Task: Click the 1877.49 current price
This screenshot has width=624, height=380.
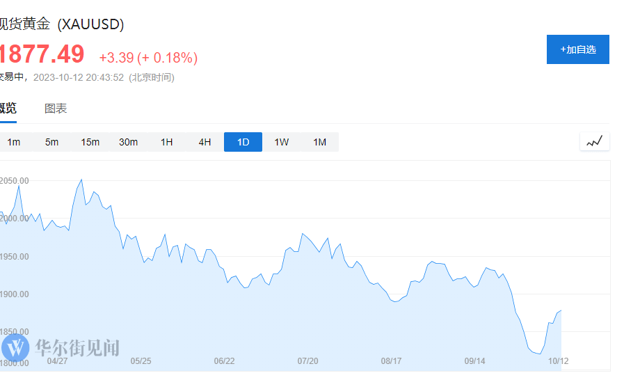Action: (40, 54)
